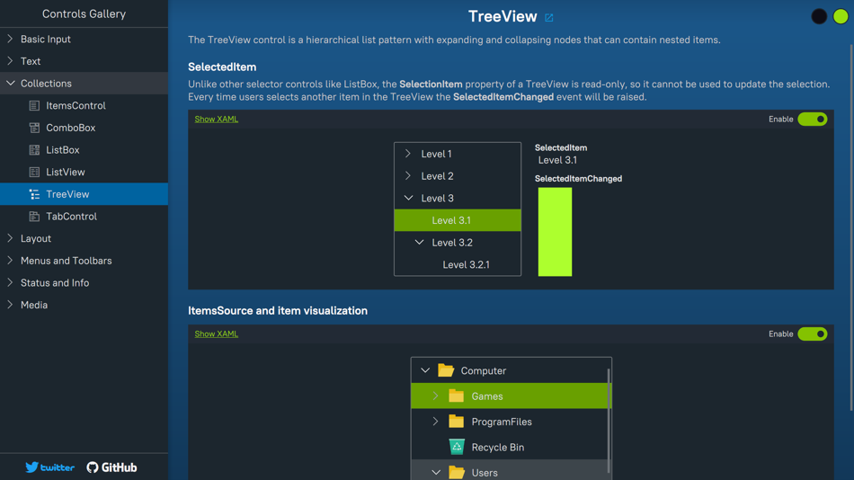This screenshot has width=854, height=480.
Task: Select the Games tree item label
Action: point(487,396)
